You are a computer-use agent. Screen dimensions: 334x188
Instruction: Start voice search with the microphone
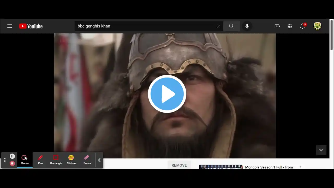247,26
